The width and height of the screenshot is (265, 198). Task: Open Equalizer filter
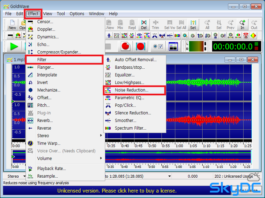135,75
